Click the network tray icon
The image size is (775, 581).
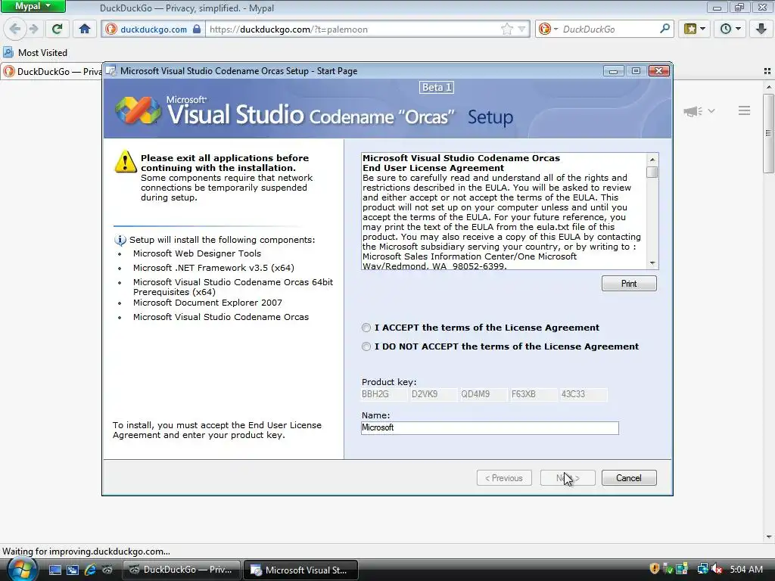coord(702,569)
